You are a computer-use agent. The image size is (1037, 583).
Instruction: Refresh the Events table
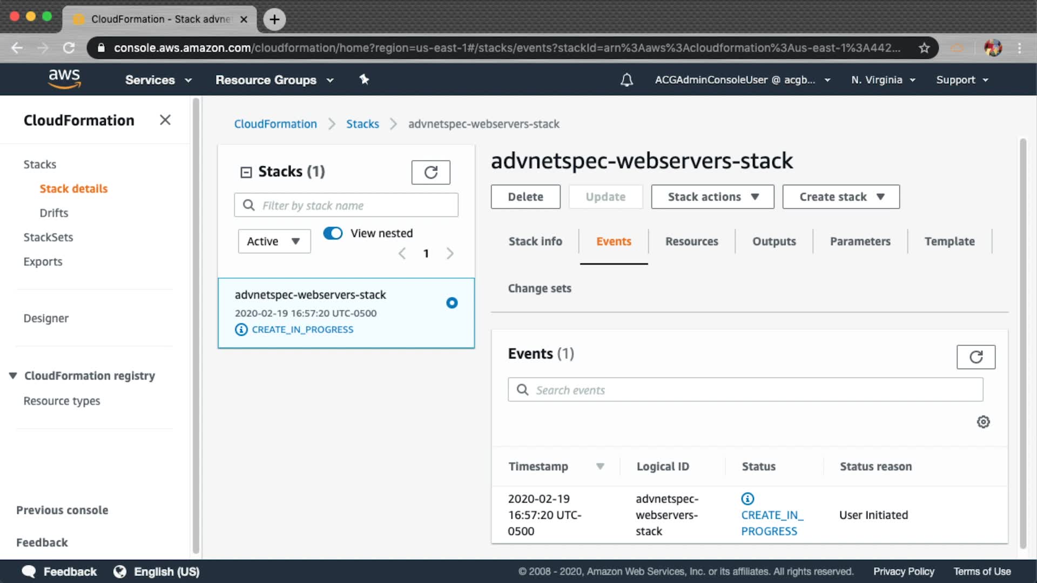[x=975, y=357]
